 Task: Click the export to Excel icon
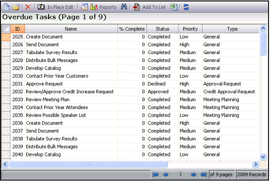(174, 7)
